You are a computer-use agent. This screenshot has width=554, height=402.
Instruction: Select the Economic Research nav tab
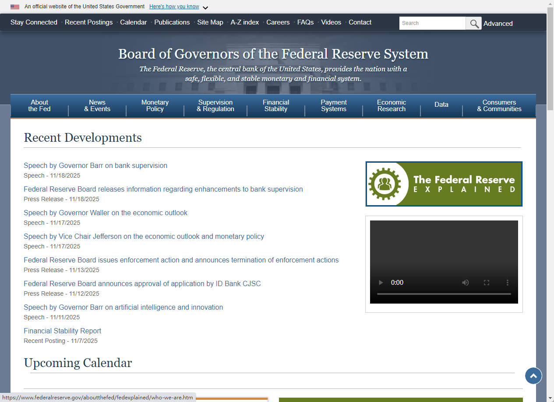pos(391,106)
